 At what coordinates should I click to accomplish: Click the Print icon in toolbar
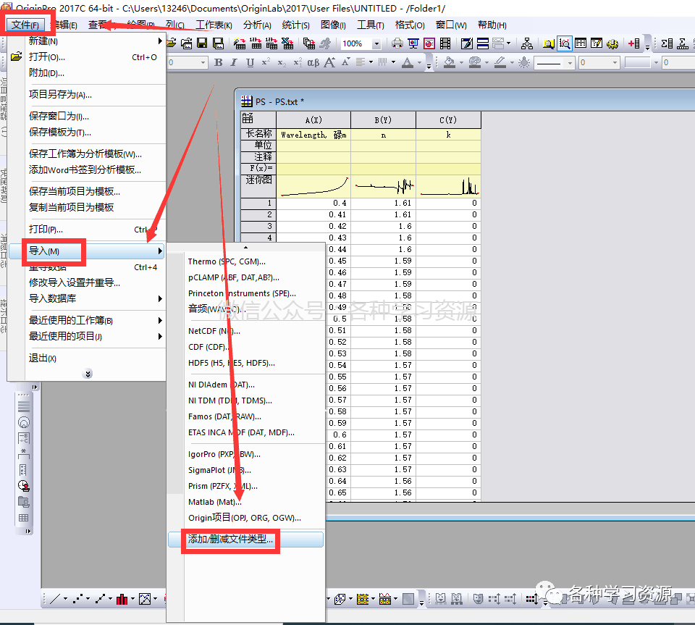(397, 43)
